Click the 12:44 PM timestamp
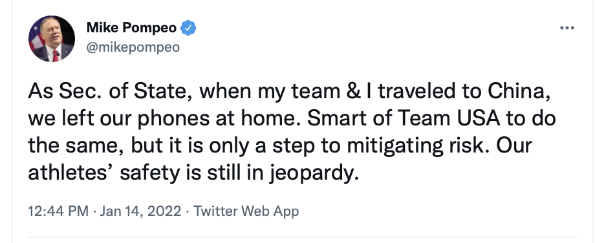The height and width of the screenshot is (243, 595). (x=58, y=211)
